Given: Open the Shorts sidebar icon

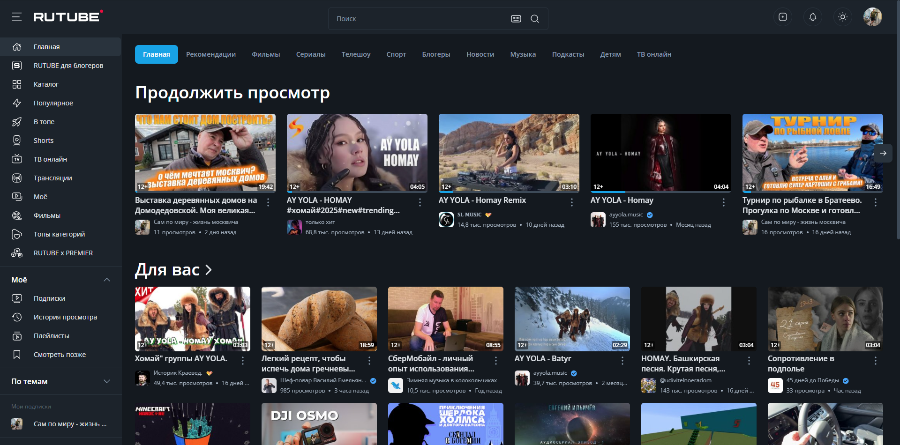Looking at the screenshot, I should pos(17,140).
